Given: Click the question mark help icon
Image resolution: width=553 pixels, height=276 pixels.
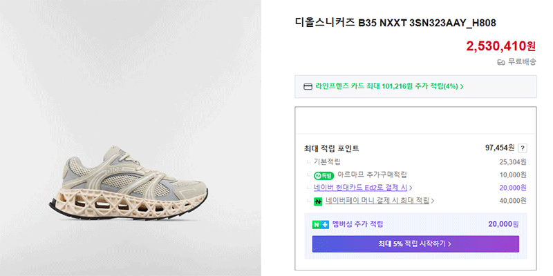Looking at the screenshot, I should point(523,148).
